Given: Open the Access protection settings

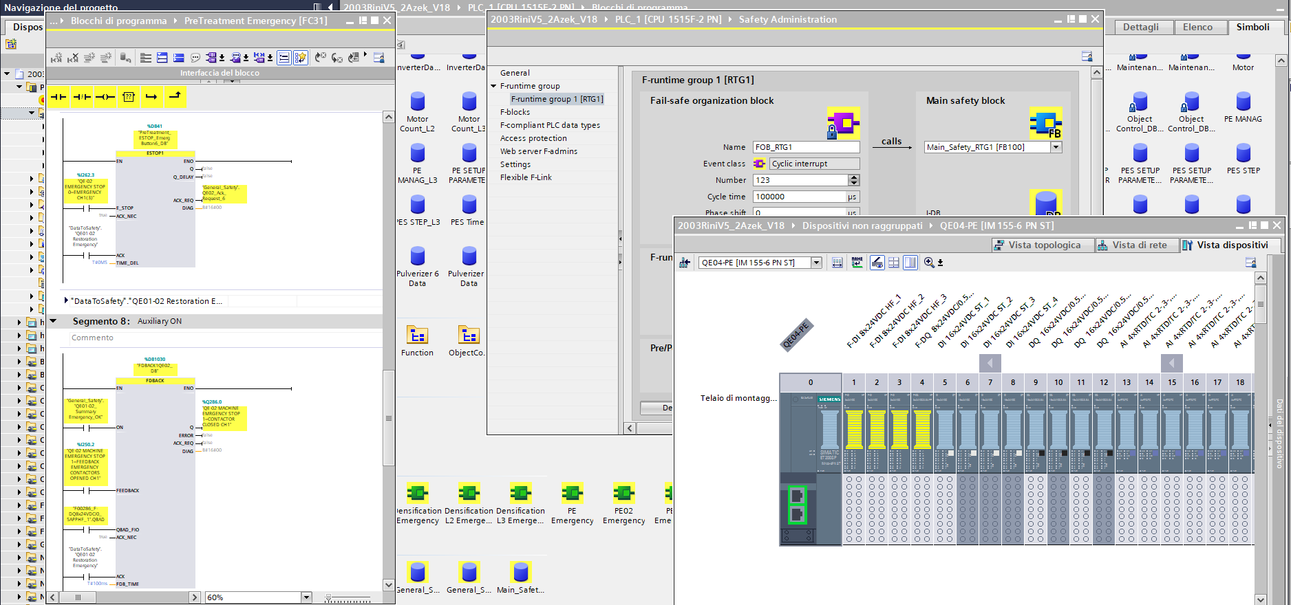Looking at the screenshot, I should (x=533, y=138).
